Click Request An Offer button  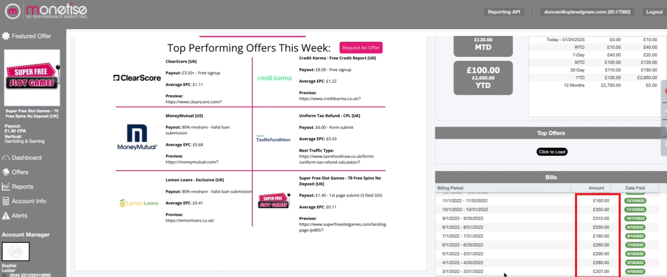click(361, 48)
